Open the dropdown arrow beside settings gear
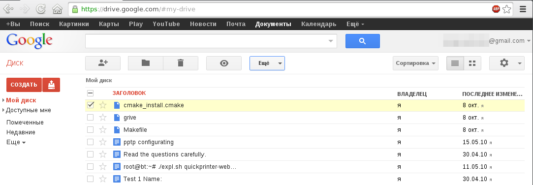The height and width of the screenshot is (185, 533). (519, 63)
